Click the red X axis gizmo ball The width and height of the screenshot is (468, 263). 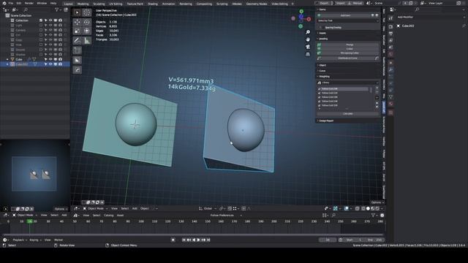(309, 19)
